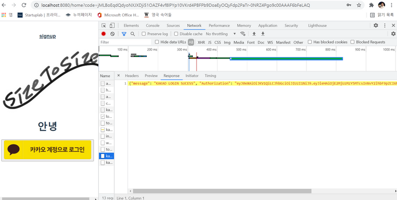
Task: Select the inspect element picker icon
Action: 103,25
